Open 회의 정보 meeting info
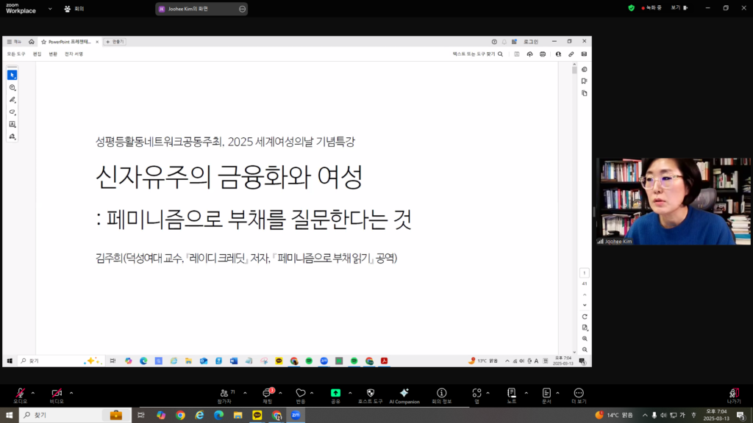 (442, 395)
